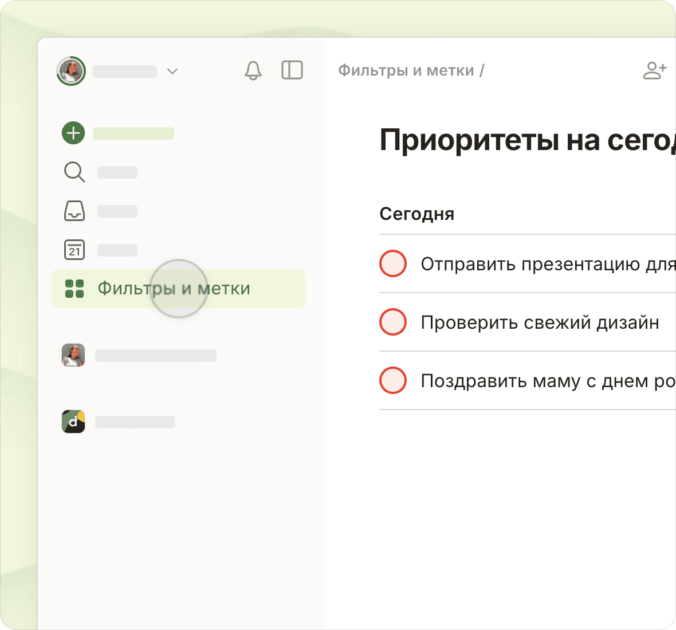This screenshot has width=676, height=630.
Task: Complete task "Отправить презентацию для"
Action: click(393, 263)
